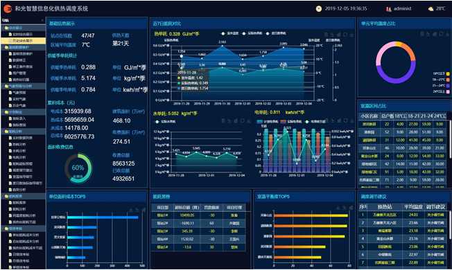This screenshot has height=270, width=452.
Task: Save heat consumption chart as image icon
Action: (351, 35)
